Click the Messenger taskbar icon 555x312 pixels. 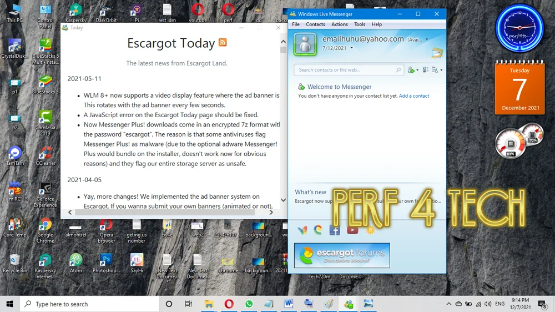click(x=349, y=304)
